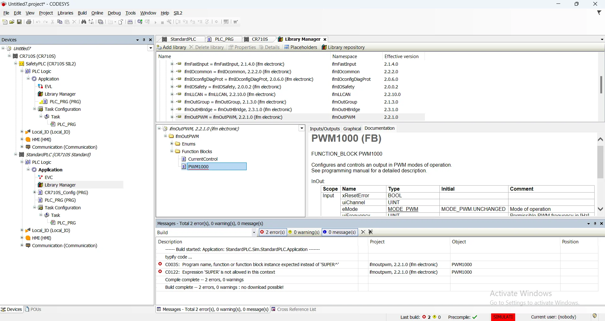Click the shield icon in status bar
The width and height of the screenshot is (605, 321).
pos(595,316)
